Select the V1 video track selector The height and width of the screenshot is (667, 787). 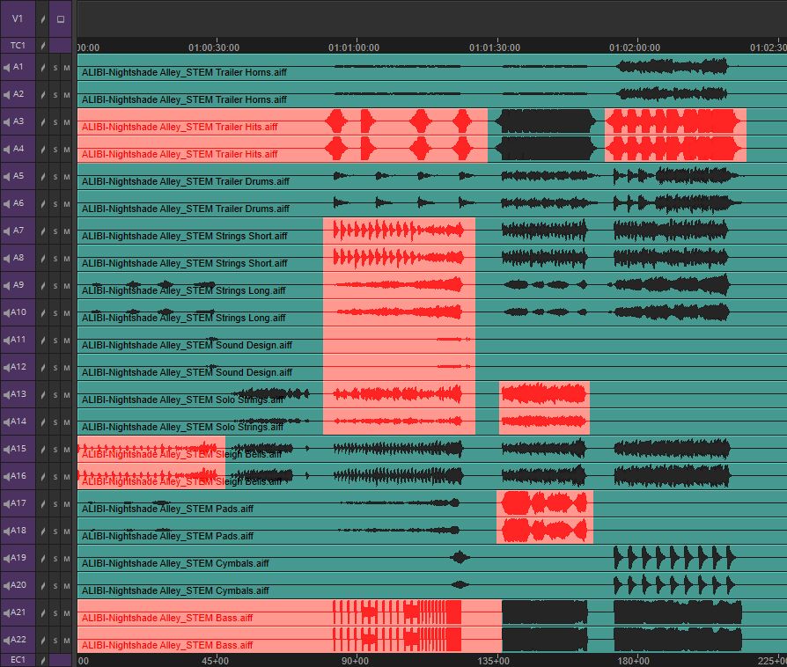tap(18, 19)
